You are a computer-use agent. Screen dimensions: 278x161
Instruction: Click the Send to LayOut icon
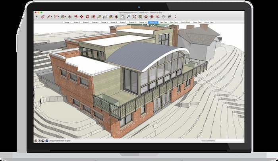(158, 17)
